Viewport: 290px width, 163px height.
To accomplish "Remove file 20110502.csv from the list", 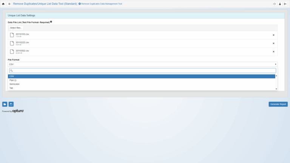I will (x=273, y=52).
